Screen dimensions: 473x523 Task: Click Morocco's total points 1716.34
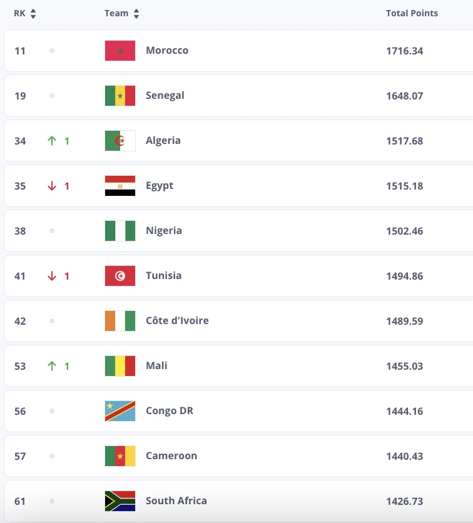point(404,51)
